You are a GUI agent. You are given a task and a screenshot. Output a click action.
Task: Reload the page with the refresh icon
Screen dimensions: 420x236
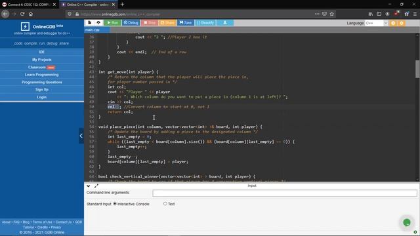click(x=22, y=14)
